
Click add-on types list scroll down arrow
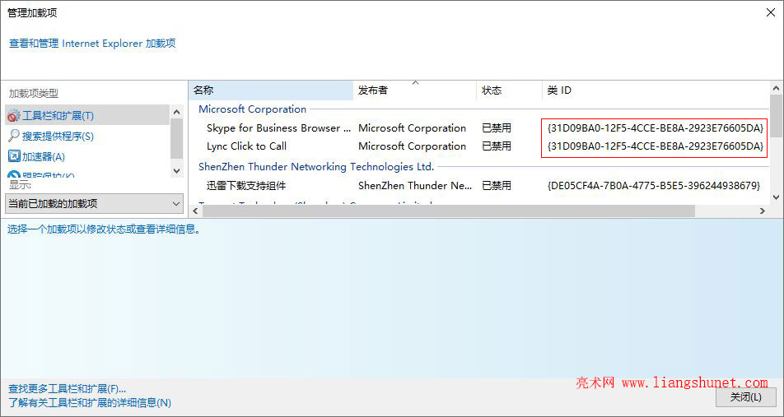(176, 171)
